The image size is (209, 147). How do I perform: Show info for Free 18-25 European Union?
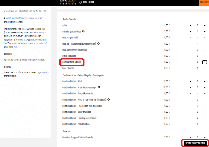tap(98, 44)
